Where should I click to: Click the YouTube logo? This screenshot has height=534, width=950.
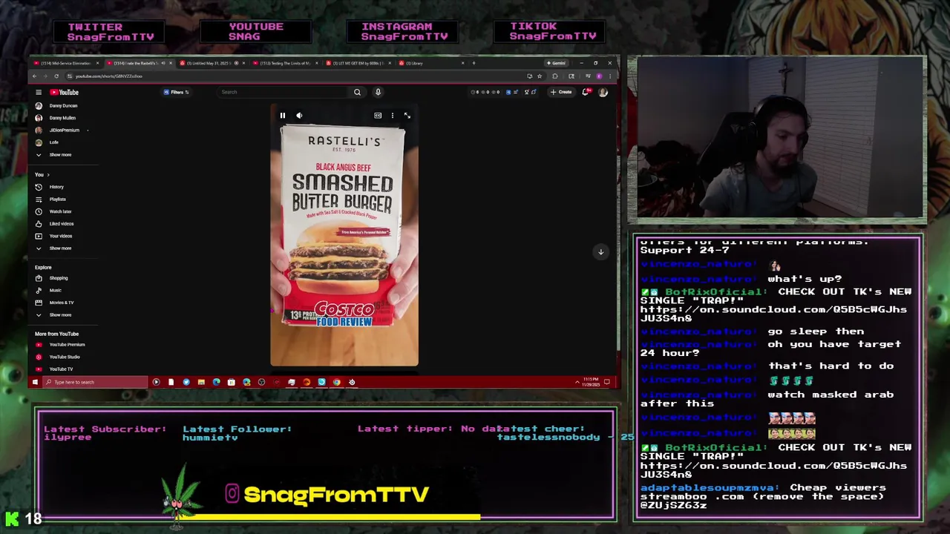(x=65, y=92)
